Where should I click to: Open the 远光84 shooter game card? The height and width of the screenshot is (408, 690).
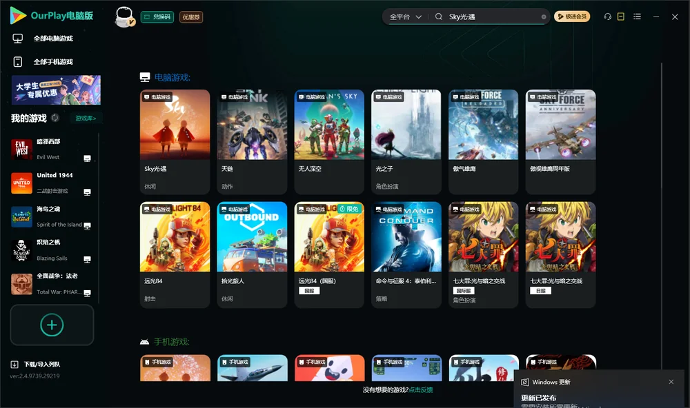(x=175, y=254)
